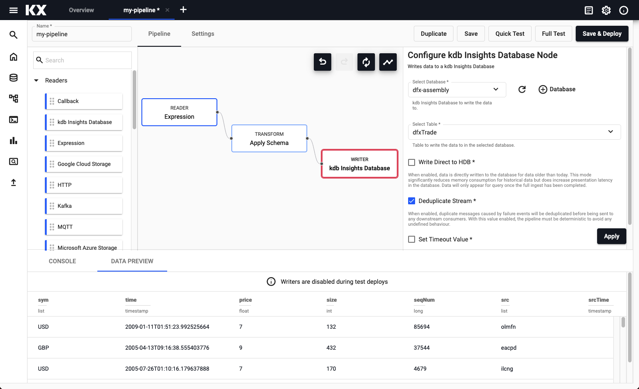Go to home via sidebar icon

pyautogui.click(x=14, y=57)
